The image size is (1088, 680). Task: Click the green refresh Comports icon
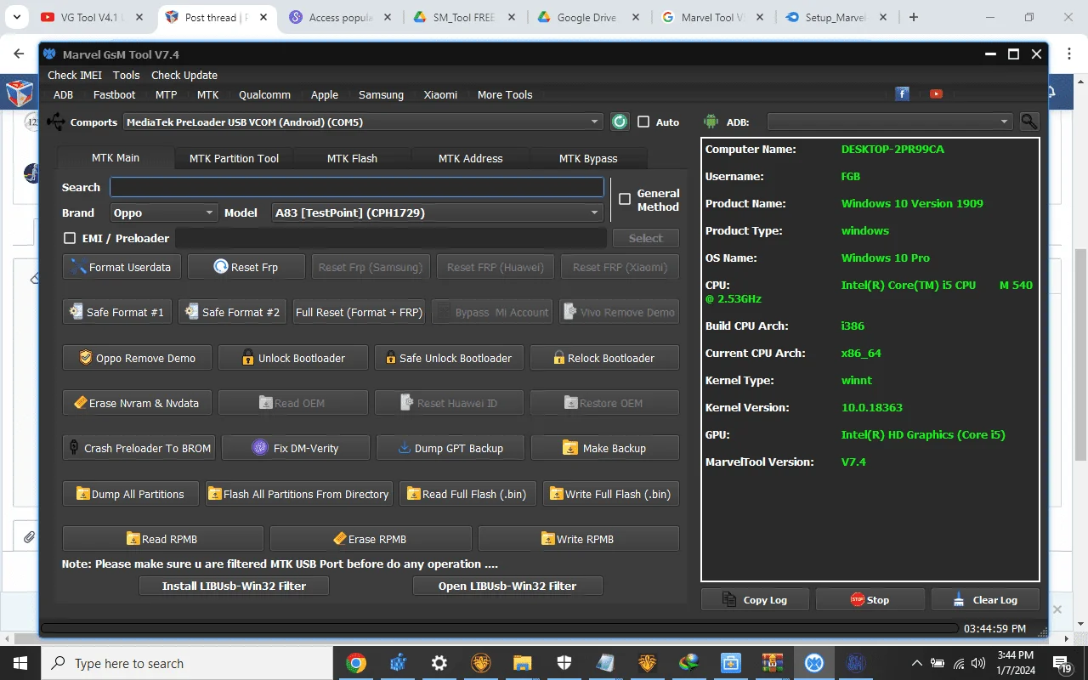pyautogui.click(x=620, y=122)
